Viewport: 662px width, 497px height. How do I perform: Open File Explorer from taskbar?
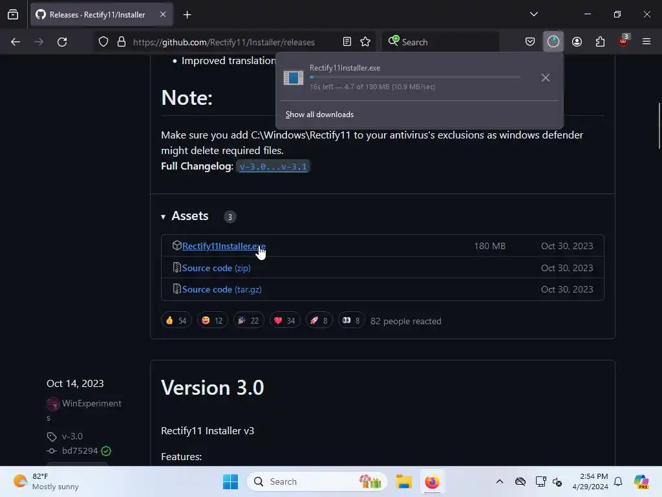pyautogui.click(x=403, y=481)
